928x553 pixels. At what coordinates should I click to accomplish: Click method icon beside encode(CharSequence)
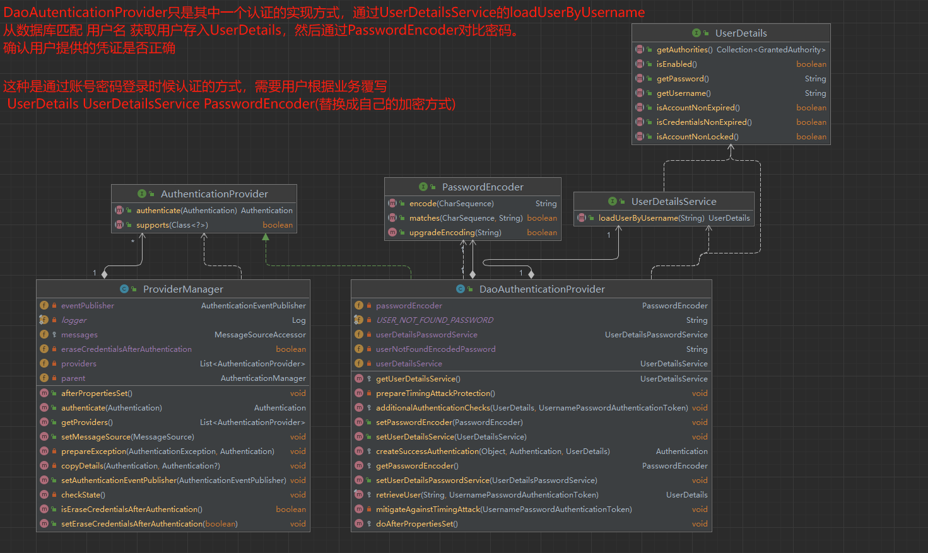(392, 203)
